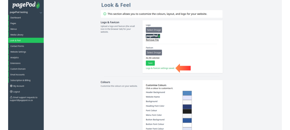The height and width of the screenshot is (130, 290).
Task: Save the Logo & Favicon settings
Action: click(150, 63)
